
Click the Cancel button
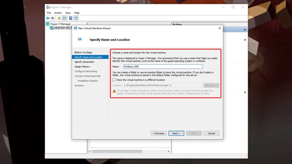click(x=211, y=133)
